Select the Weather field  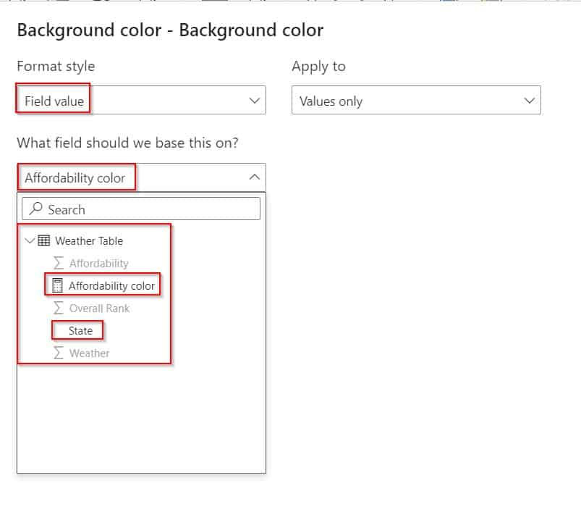click(x=89, y=353)
